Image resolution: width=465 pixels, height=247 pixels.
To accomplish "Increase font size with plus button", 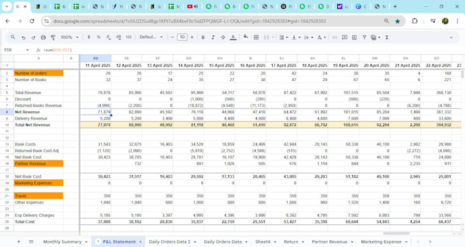I will coord(192,38).
